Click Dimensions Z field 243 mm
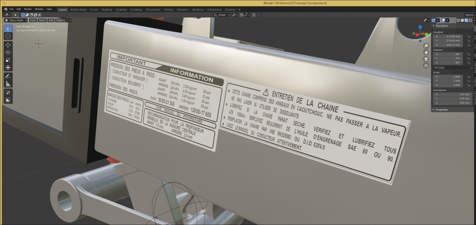The height and width of the screenshot is (225, 476). pos(453,103)
